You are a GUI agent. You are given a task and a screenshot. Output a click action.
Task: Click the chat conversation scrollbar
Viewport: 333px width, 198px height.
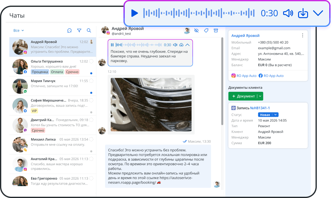pos(222,81)
